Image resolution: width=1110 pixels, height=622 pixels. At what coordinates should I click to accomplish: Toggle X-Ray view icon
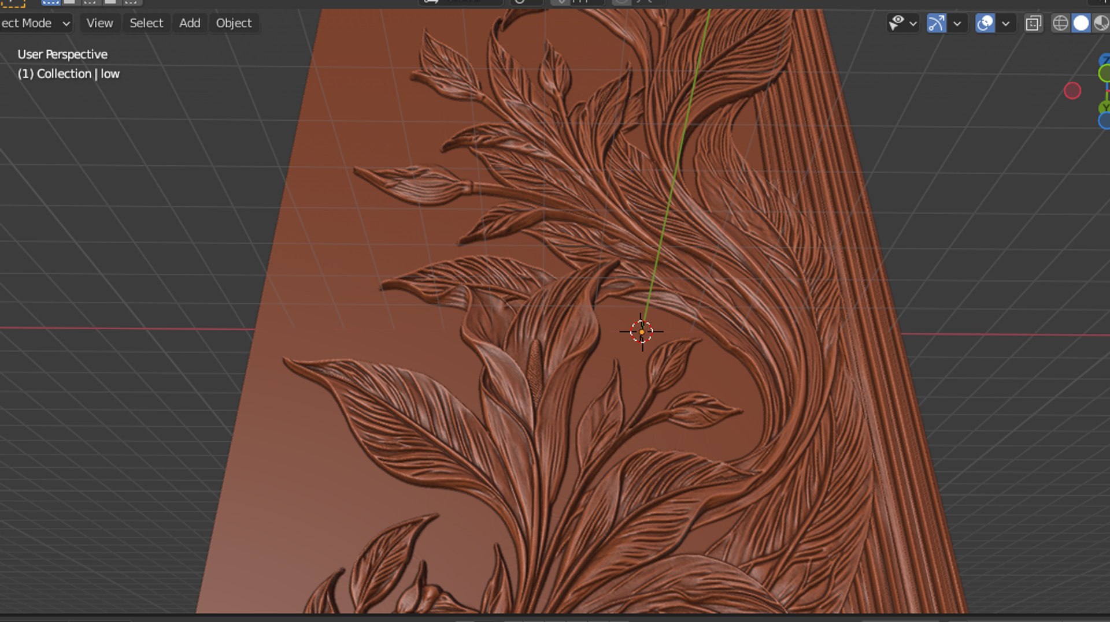click(x=1033, y=23)
